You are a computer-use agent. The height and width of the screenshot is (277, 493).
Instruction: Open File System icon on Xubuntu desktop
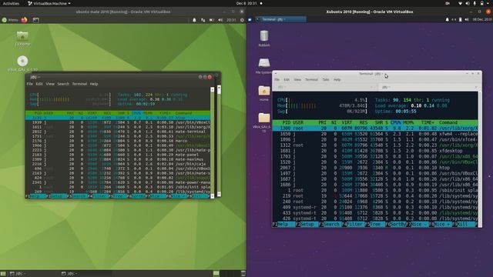(263, 65)
